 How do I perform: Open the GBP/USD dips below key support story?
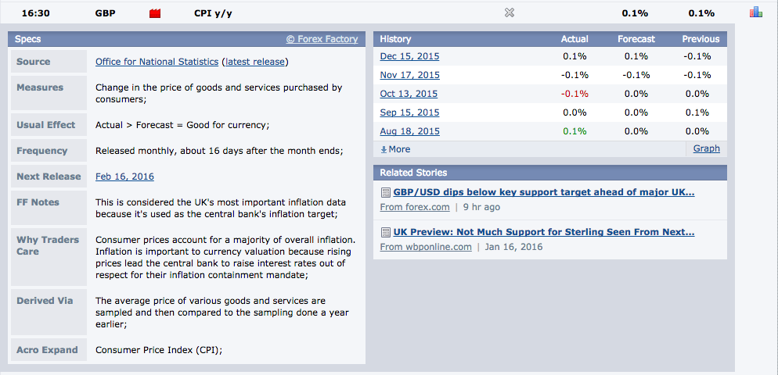(543, 192)
